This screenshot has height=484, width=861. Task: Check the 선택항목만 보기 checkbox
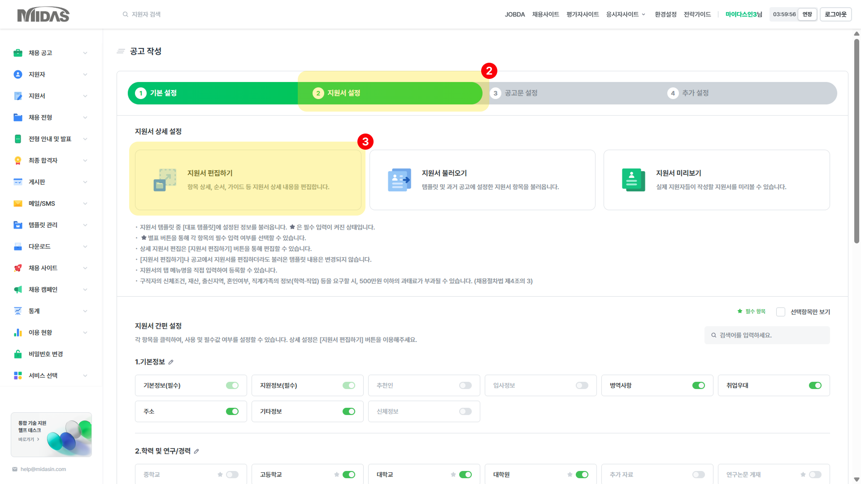tap(781, 312)
